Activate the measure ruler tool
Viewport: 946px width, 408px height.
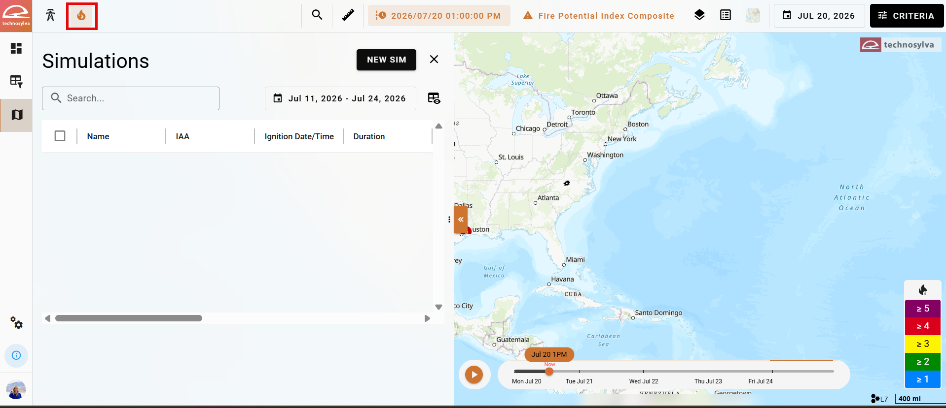click(348, 15)
